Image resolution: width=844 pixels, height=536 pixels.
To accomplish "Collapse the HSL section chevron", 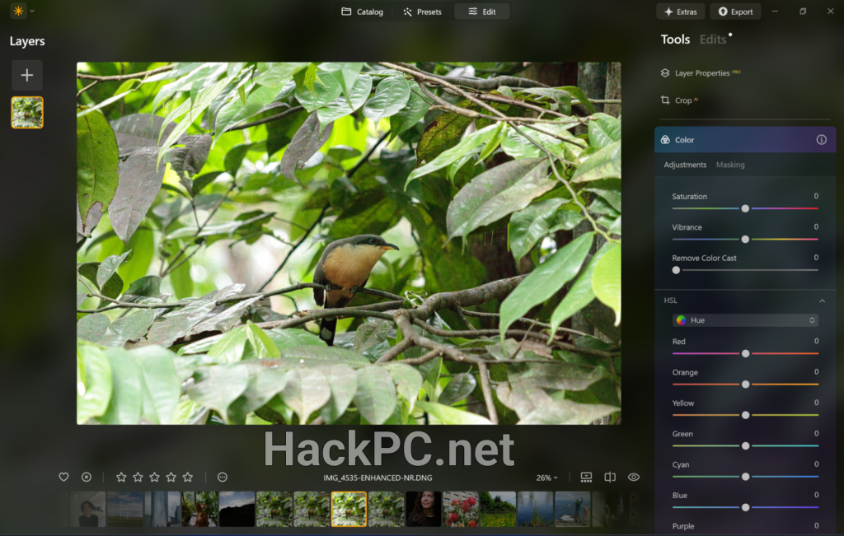I will click(822, 301).
